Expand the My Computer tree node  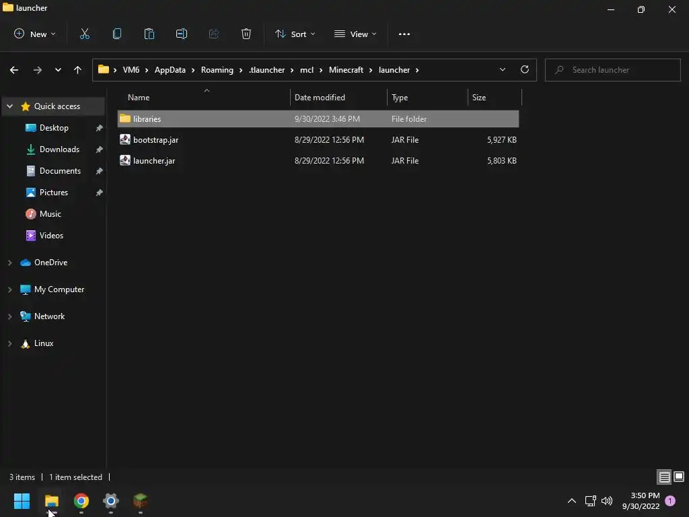pyautogui.click(x=9, y=289)
